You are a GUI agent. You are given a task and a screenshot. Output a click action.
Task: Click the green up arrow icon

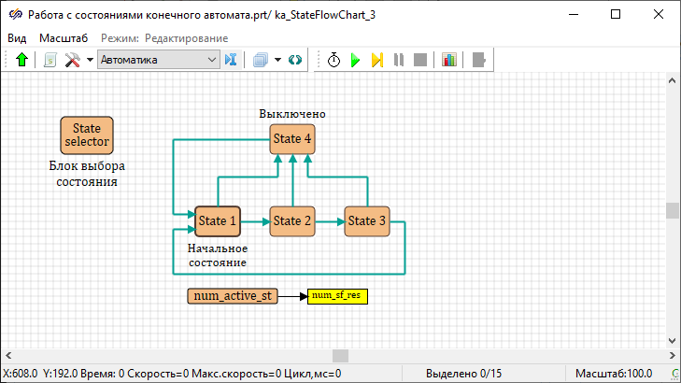pos(22,60)
